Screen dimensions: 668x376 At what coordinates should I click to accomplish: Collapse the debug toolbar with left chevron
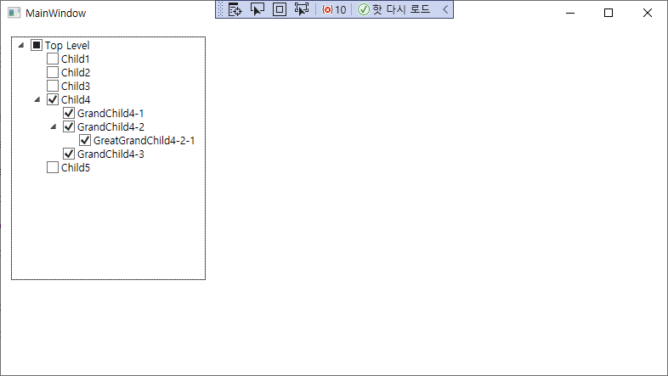pyautogui.click(x=445, y=9)
